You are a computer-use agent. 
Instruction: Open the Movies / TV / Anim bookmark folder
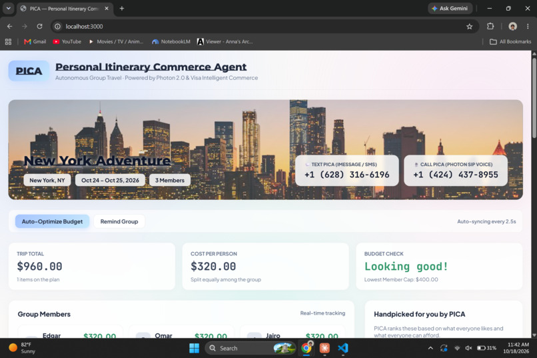coord(116,42)
